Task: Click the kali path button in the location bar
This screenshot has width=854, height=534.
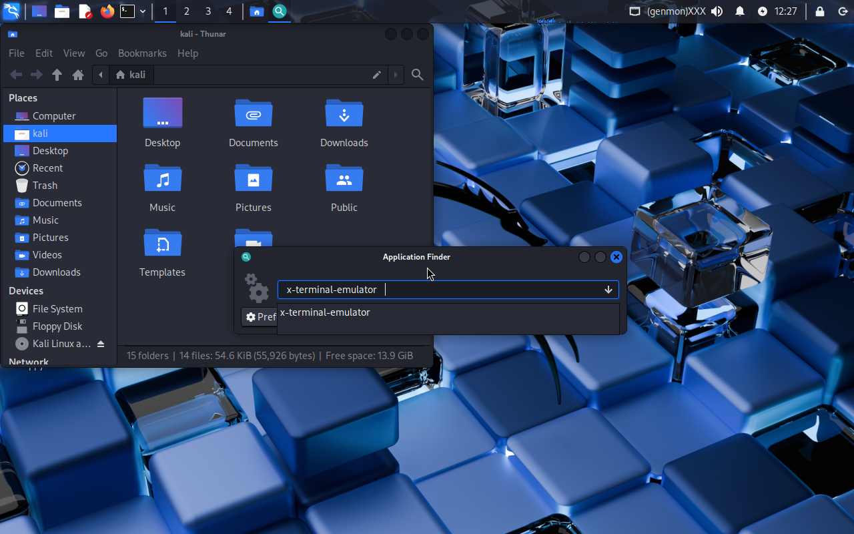Action: (x=131, y=75)
